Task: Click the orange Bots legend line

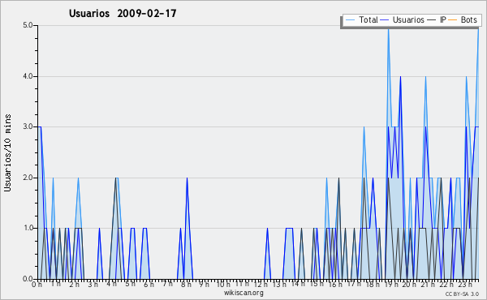Action: pyautogui.click(x=453, y=20)
